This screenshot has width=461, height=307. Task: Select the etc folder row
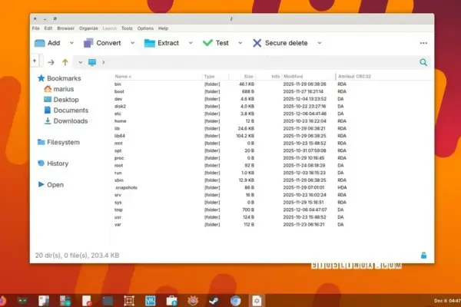[272, 114]
